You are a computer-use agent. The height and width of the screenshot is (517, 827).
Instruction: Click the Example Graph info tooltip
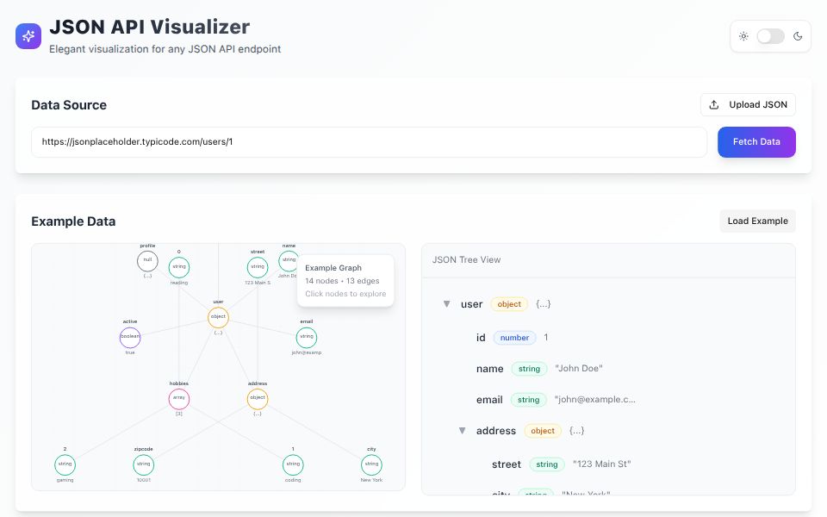(345, 281)
